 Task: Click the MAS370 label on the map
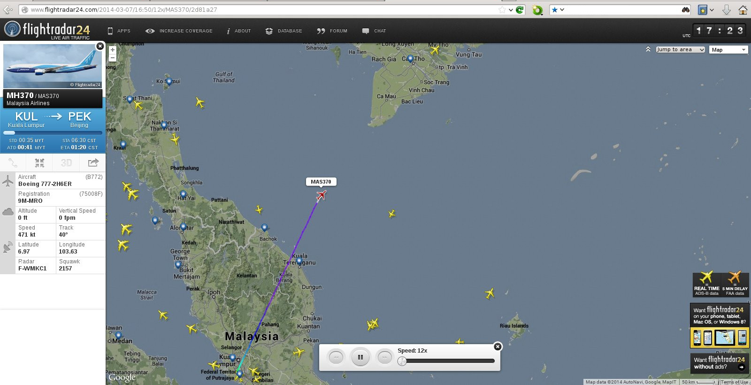321,182
